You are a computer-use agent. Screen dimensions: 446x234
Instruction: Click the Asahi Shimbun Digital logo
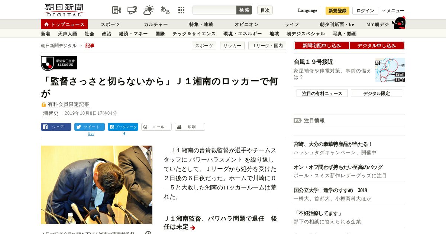click(64, 10)
